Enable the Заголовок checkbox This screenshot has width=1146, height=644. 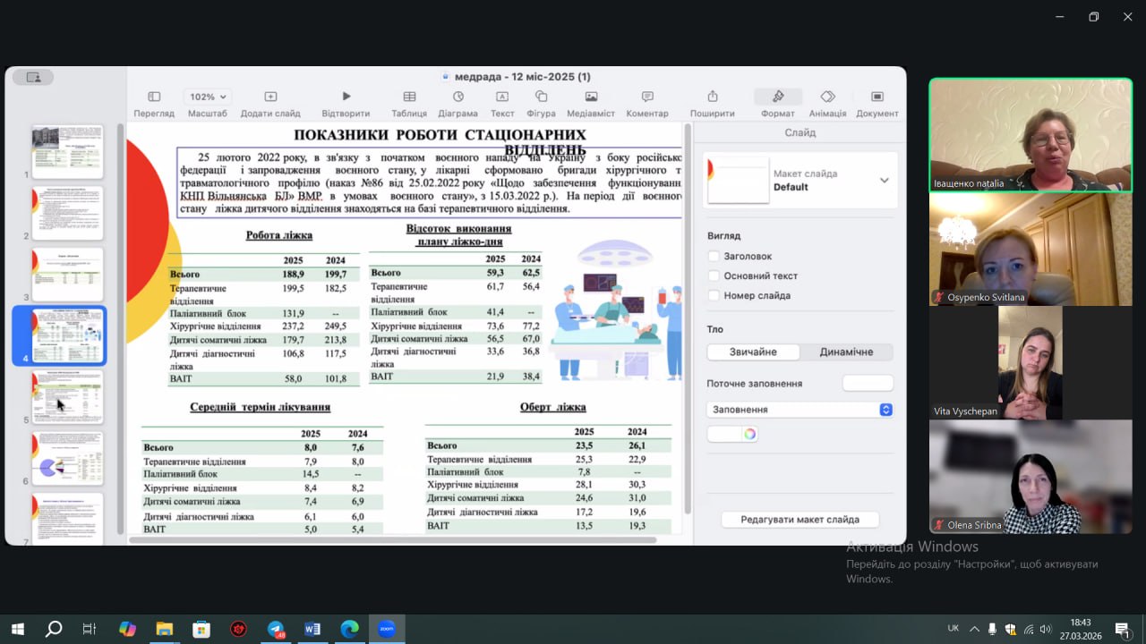pos(714,257)
